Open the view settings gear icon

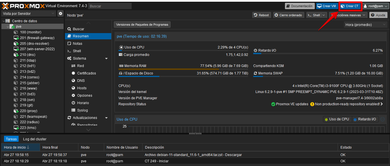[60, 13]
